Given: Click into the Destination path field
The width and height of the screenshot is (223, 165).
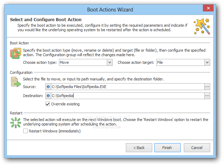Looking at the screenshot, I should pos(128,96).
